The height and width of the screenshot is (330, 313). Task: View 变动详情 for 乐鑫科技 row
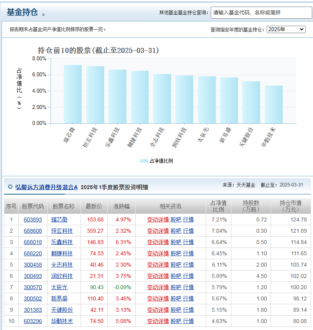click(x=158, y=242)
